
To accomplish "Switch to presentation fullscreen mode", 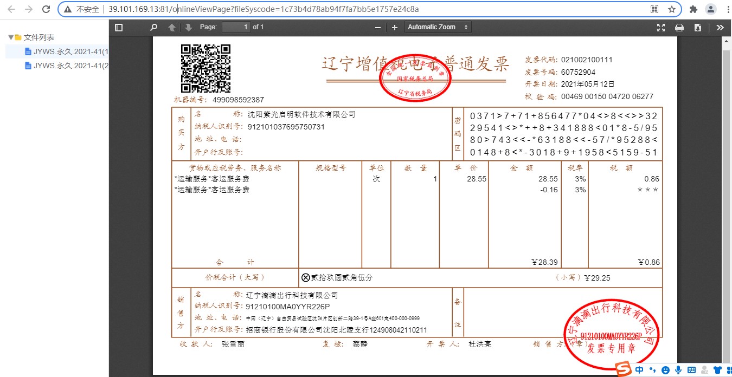I will [x=661, y=27].
